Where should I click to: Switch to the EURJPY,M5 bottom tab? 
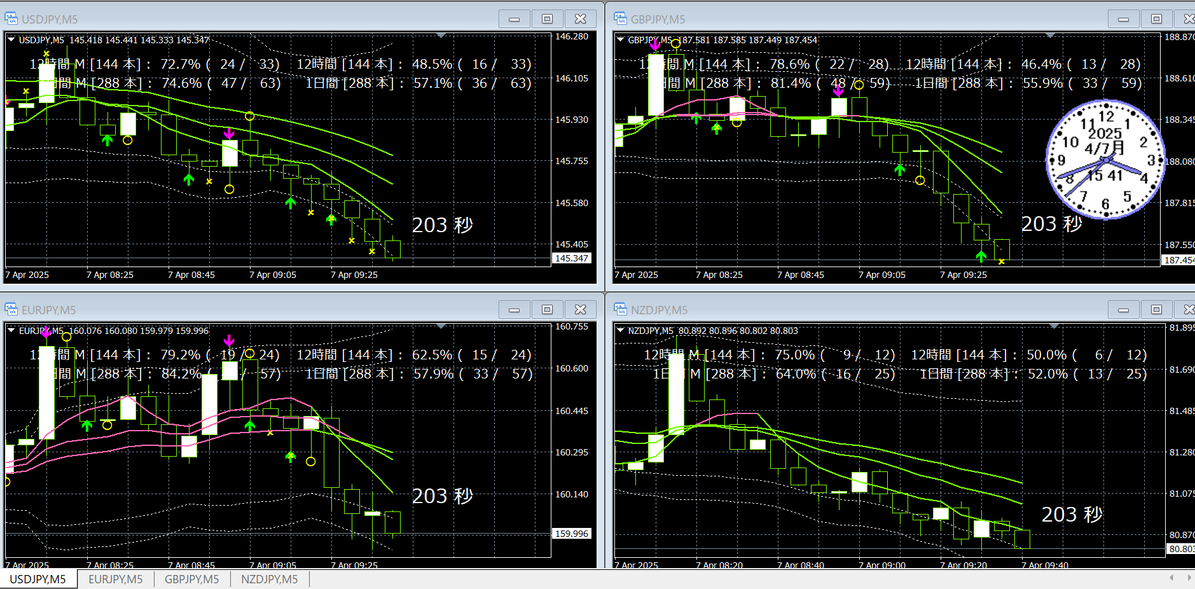tap(116, 579)
